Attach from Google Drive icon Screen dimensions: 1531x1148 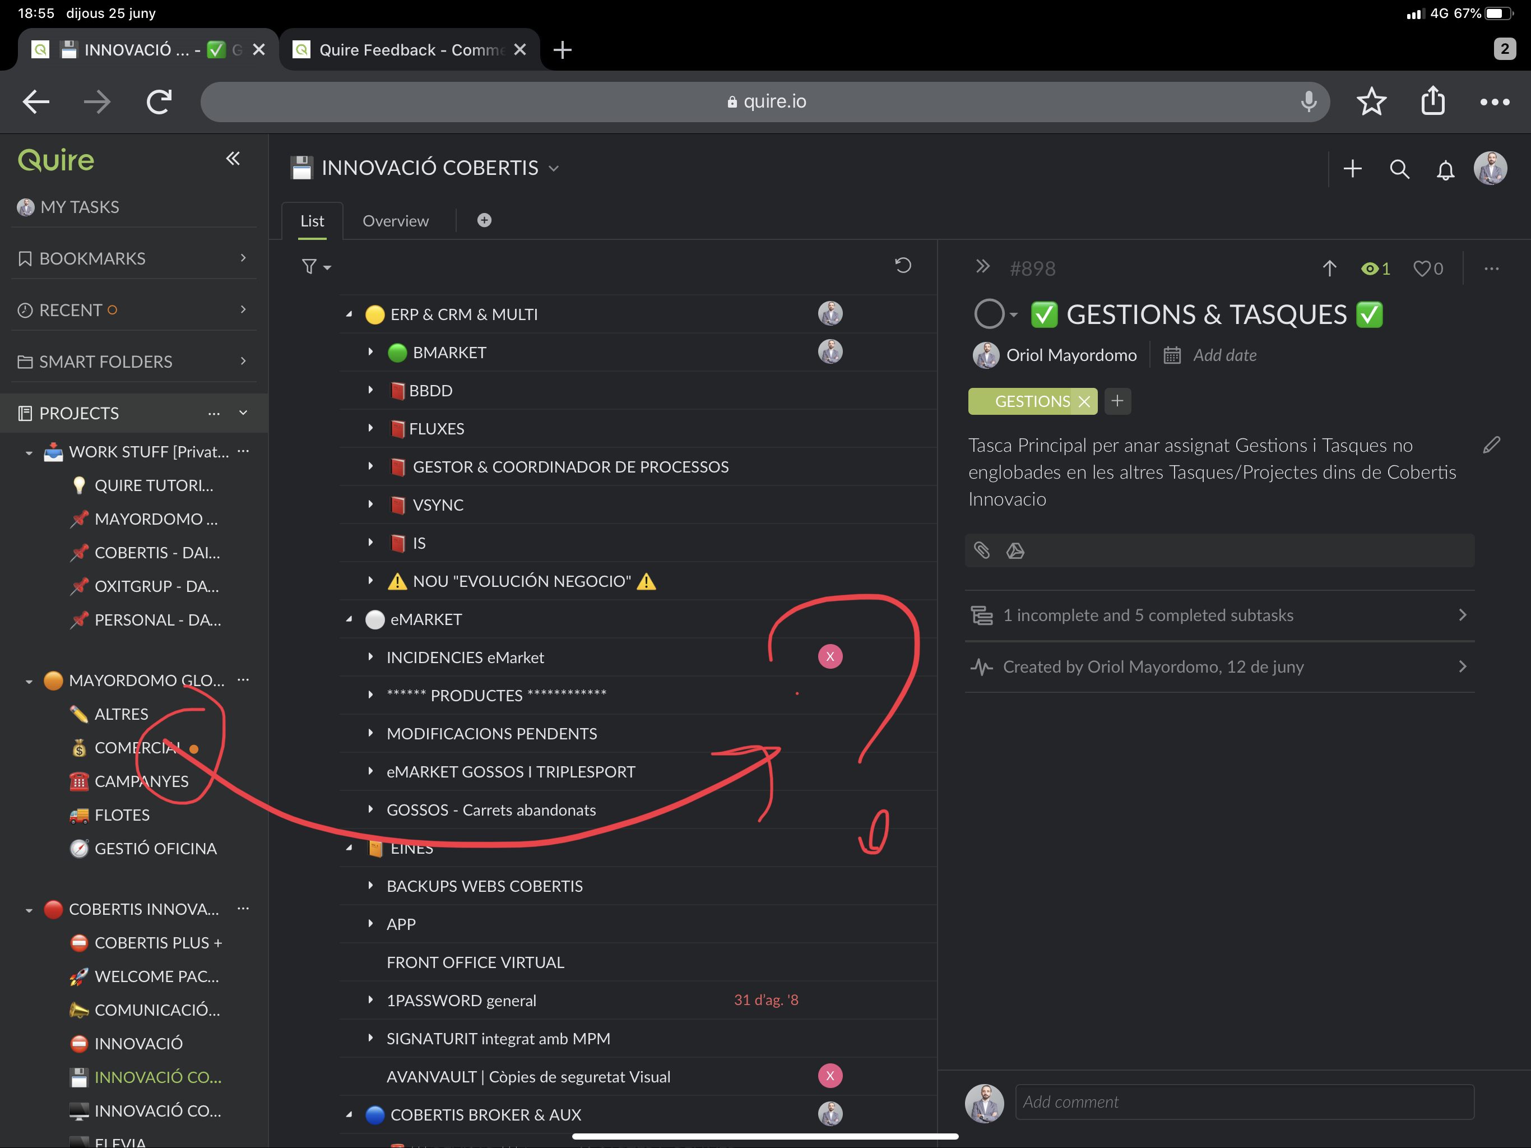click(x=1015, y=550)
